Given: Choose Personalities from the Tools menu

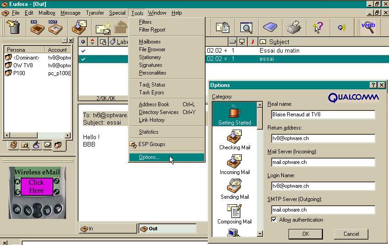Looking at the screenshot, I should tap(167, 73).
